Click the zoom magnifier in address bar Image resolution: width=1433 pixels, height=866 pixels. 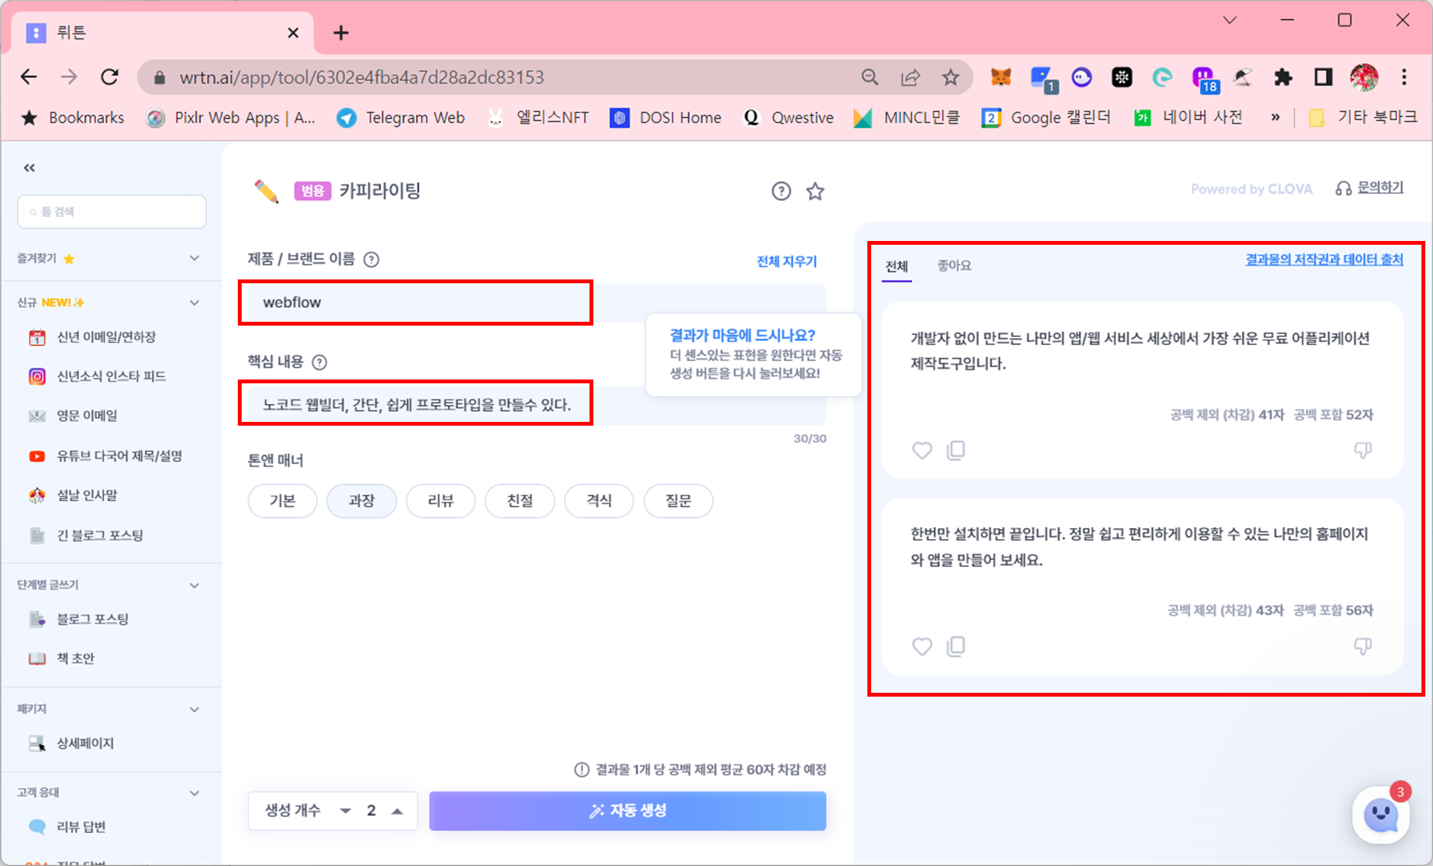tap(870, 77)
